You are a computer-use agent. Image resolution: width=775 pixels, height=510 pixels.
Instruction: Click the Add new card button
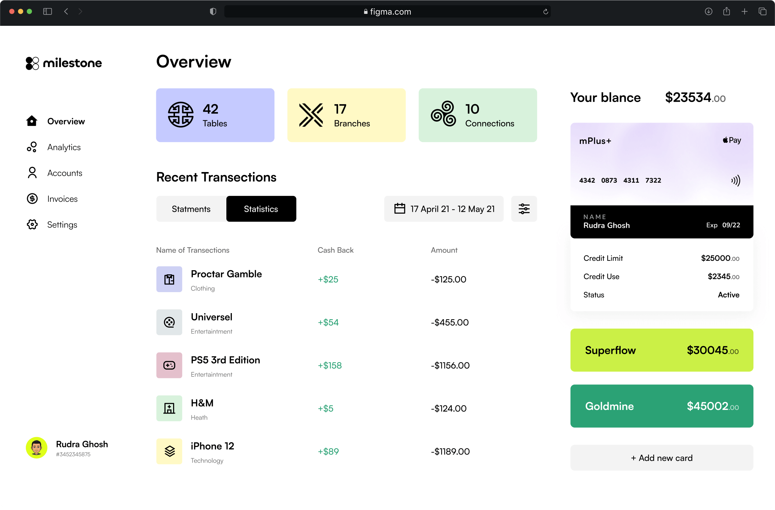(x=661, y=458)
